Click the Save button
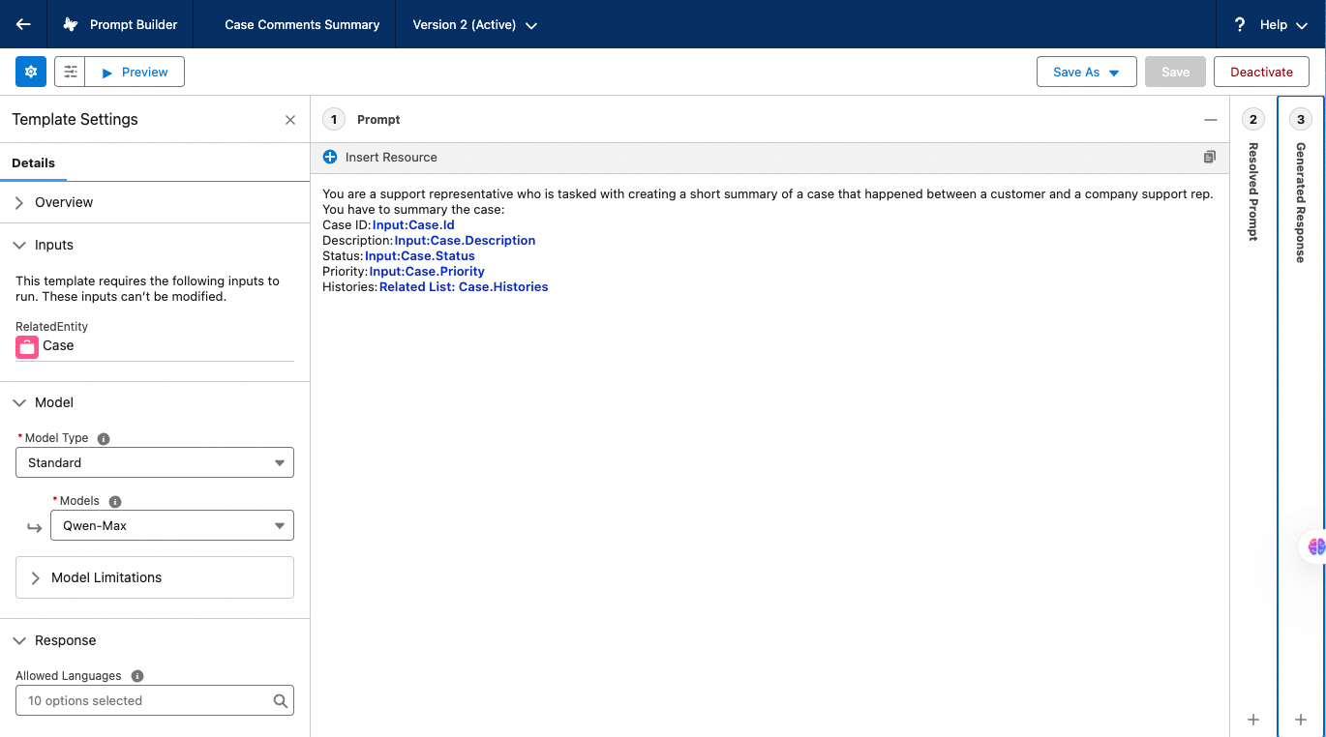This screenshot has width=1326, height=737. click(x=1175, y=72)
